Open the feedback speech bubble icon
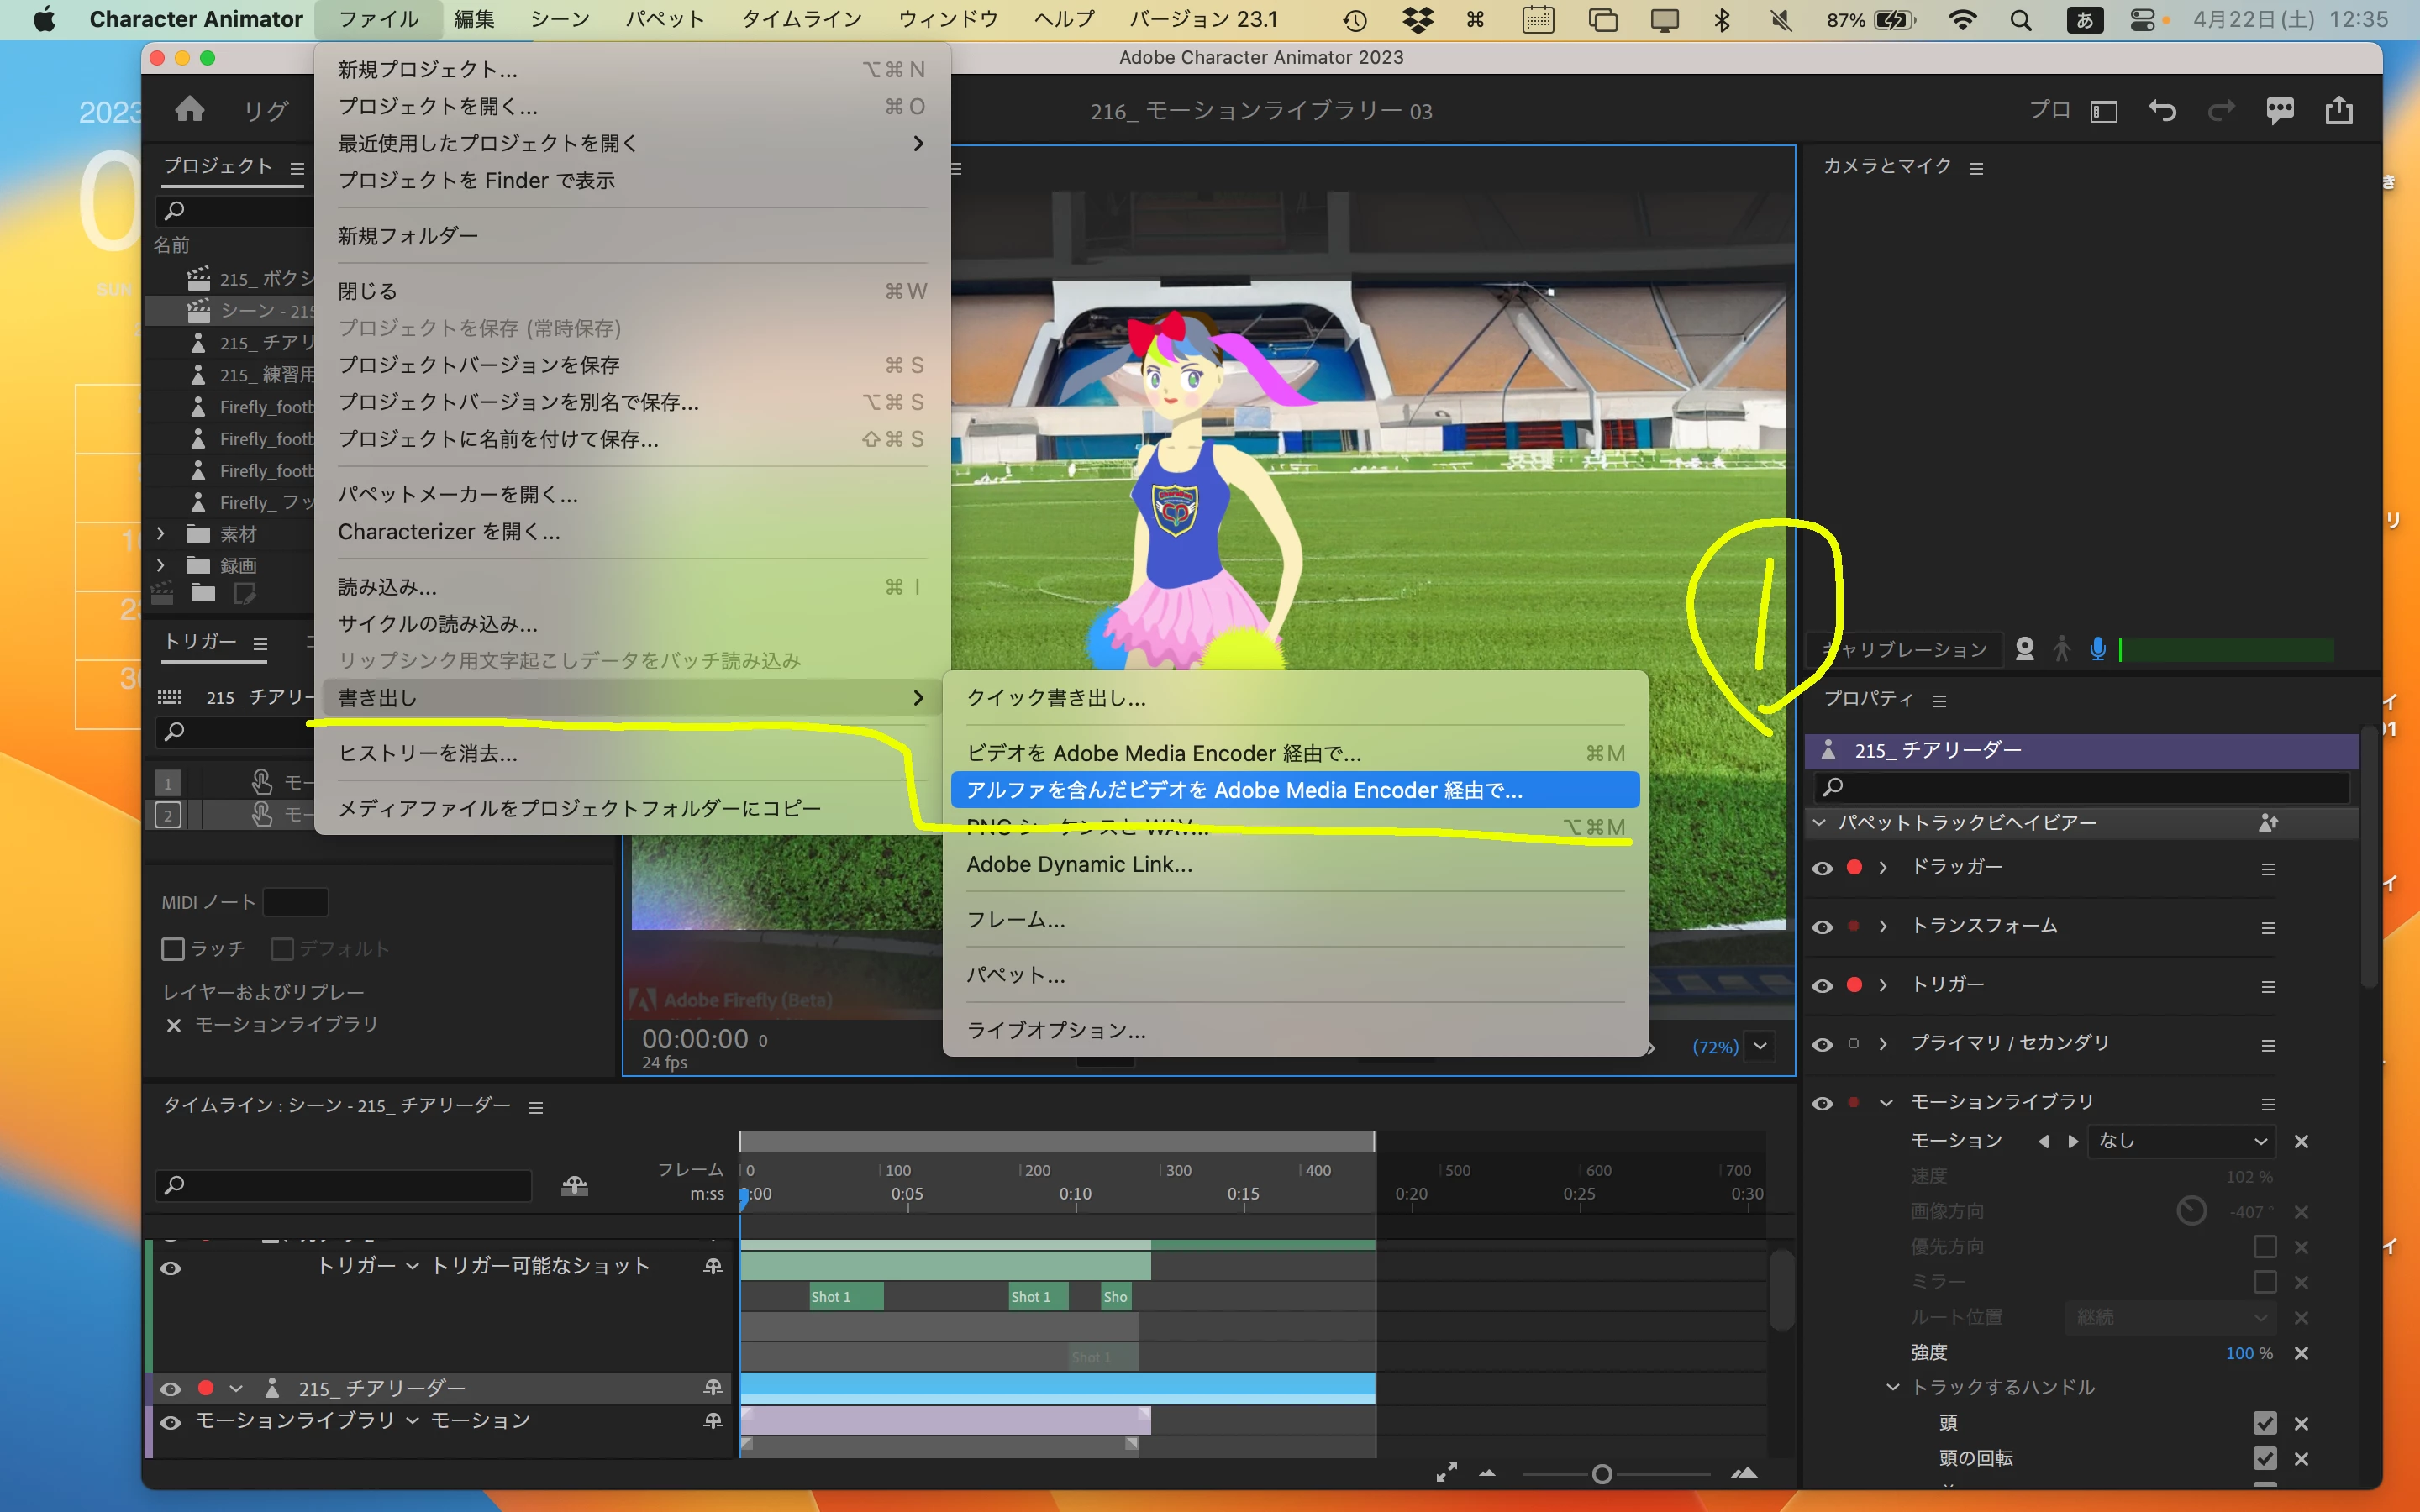Image resolution: width=2420 pixels, height=1512 pixels. point(2280,110)
